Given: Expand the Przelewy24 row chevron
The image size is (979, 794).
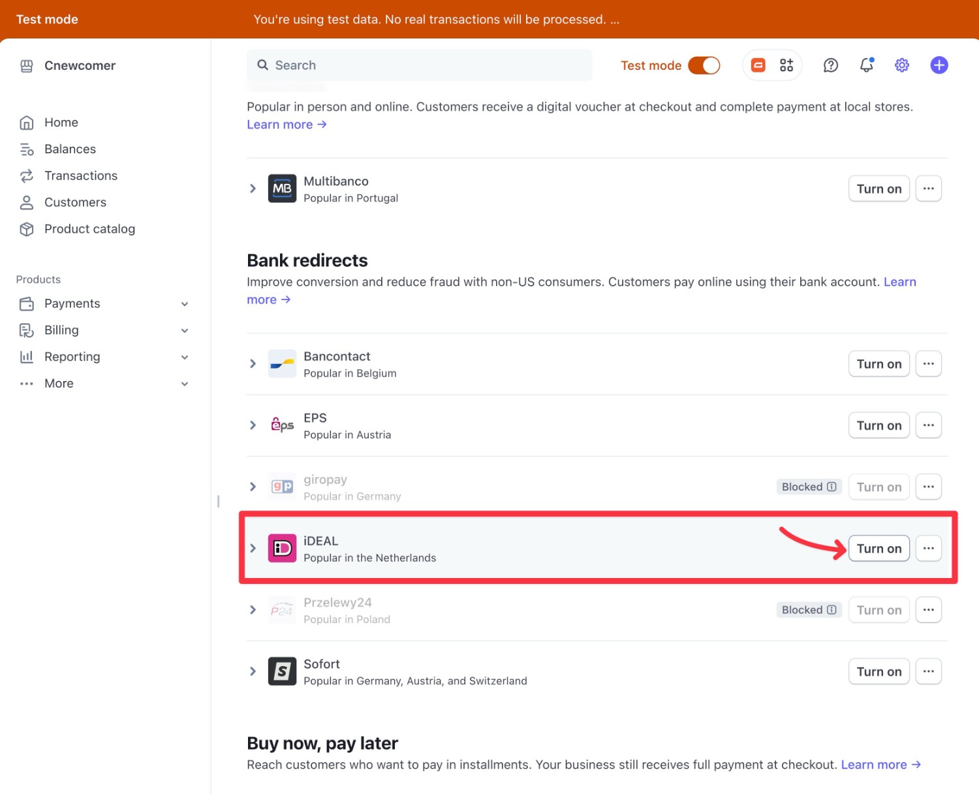Looking at the screenshot, I should click(x=253, y=610).
